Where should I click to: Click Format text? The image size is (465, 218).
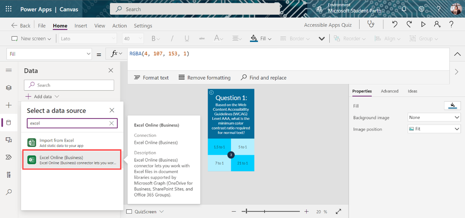pos(151,78)
